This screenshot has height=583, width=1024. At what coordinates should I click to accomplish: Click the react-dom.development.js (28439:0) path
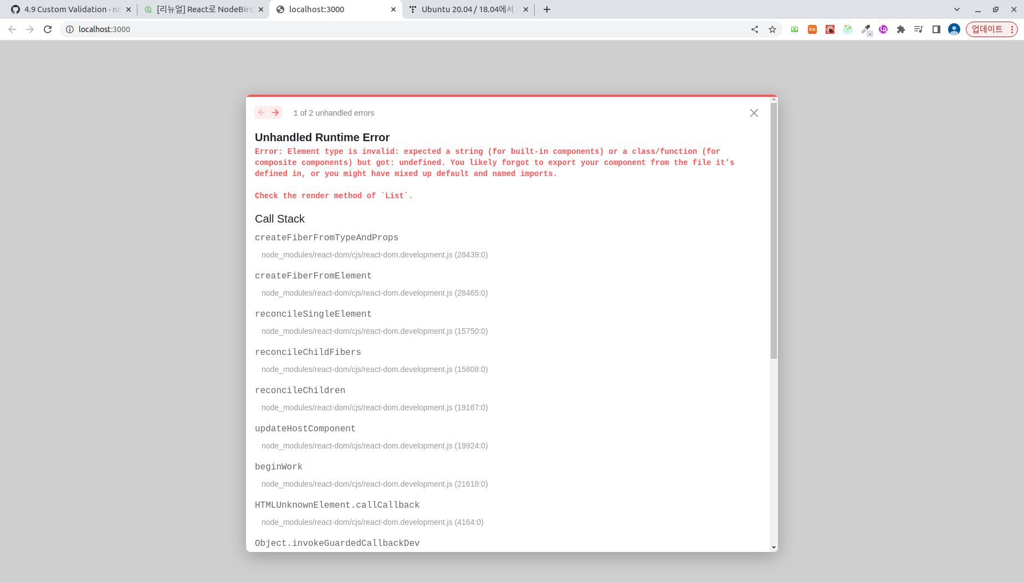click(375, 255)
